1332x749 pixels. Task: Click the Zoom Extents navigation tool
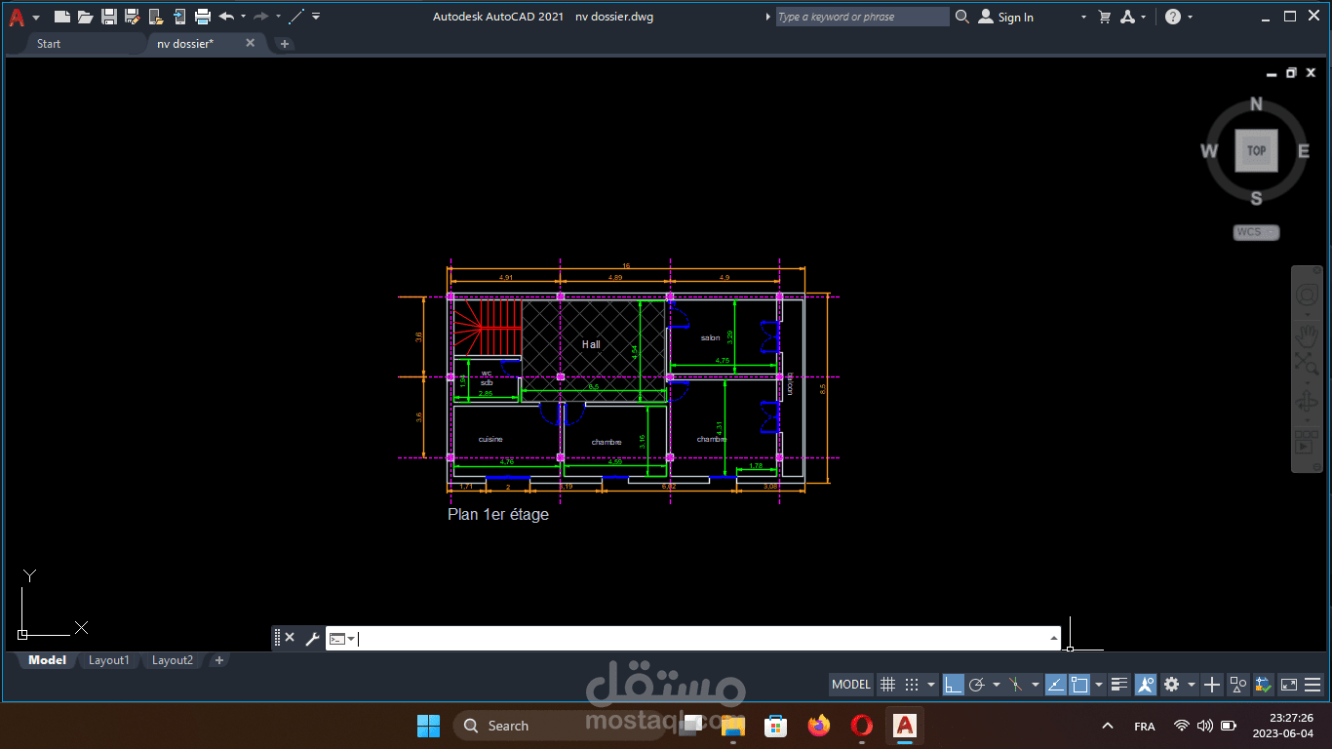click(x=1307, y=364)
